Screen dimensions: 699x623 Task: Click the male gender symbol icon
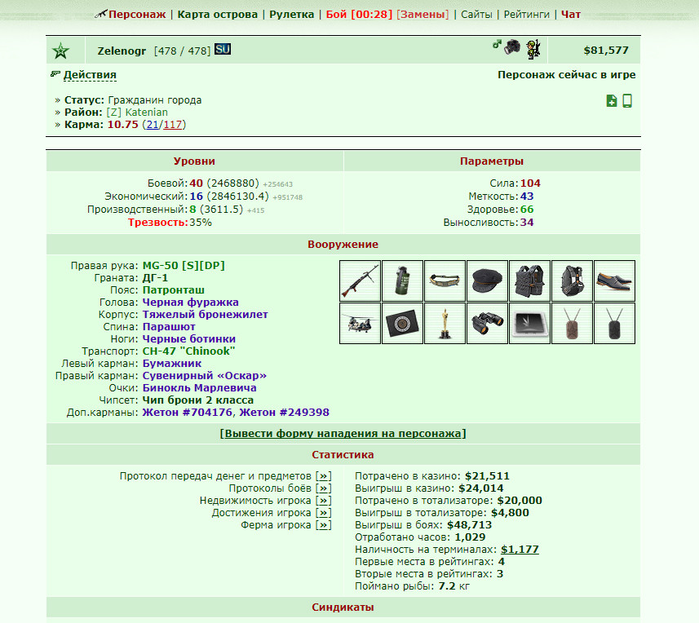coord(497,44)
